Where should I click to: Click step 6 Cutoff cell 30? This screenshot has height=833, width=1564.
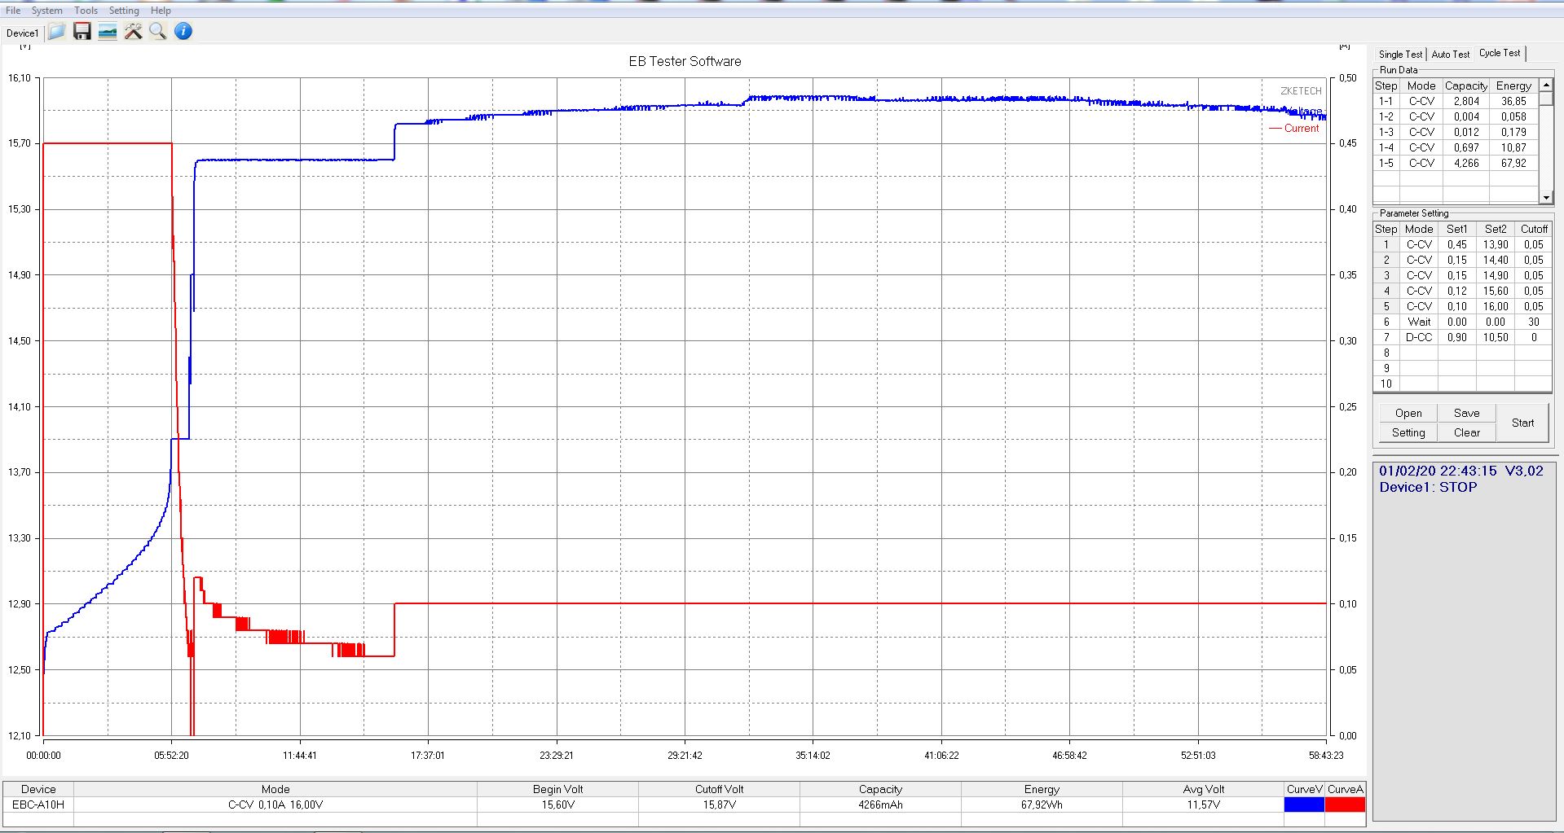pos(1533,322)
